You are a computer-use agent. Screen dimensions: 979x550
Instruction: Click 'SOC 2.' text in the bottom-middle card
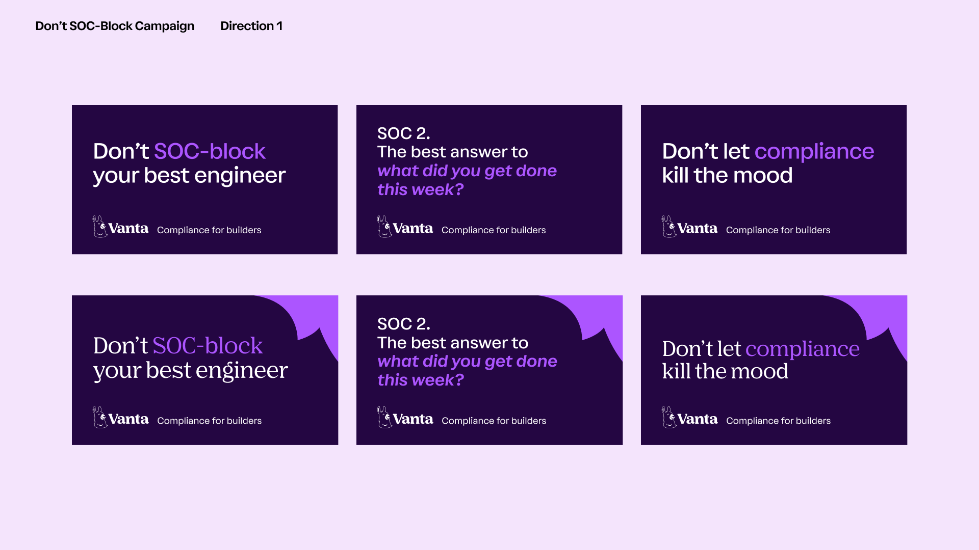point(403,324)
